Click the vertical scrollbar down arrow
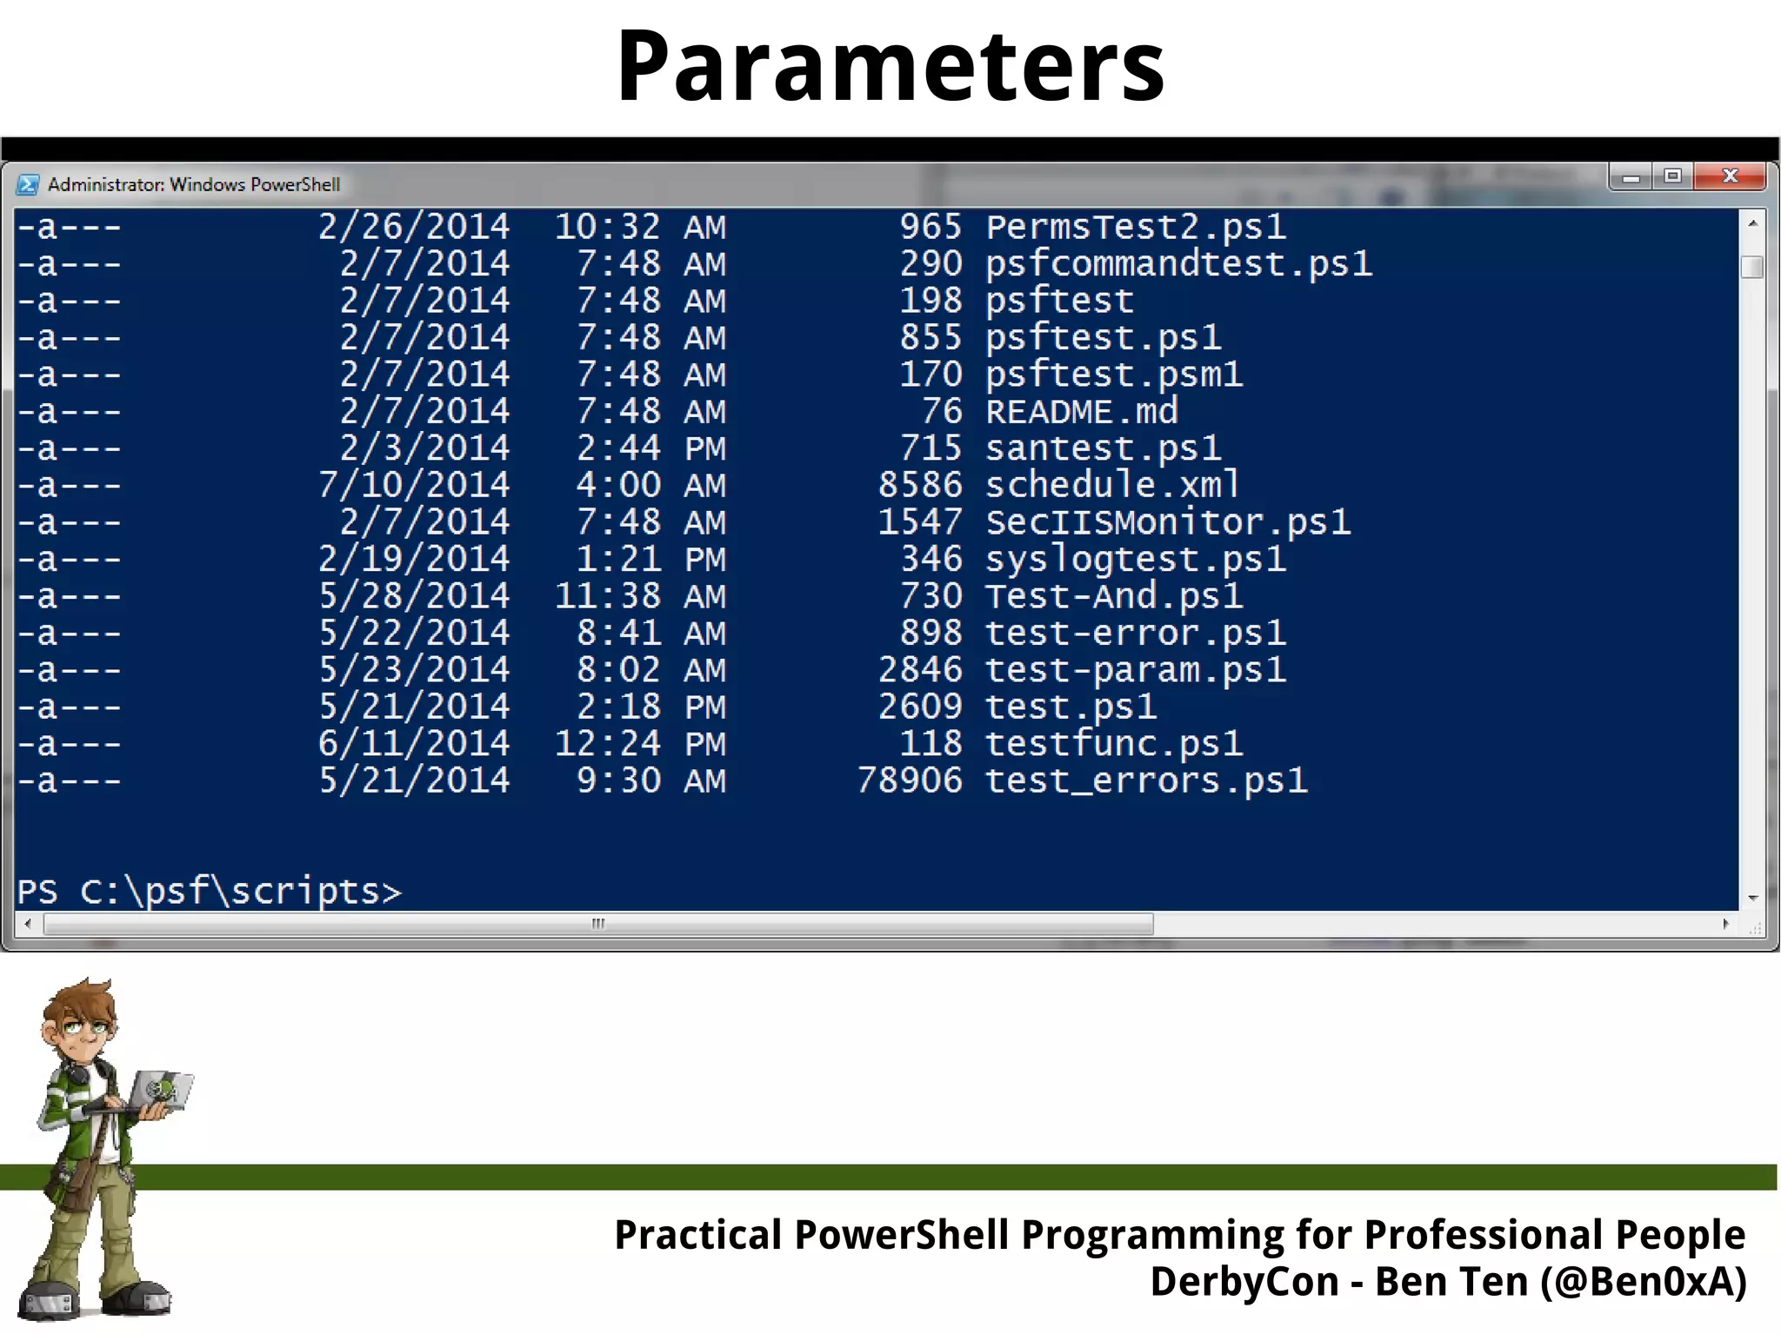Screen dimensions: 1781x1334 click(1753, 898)
